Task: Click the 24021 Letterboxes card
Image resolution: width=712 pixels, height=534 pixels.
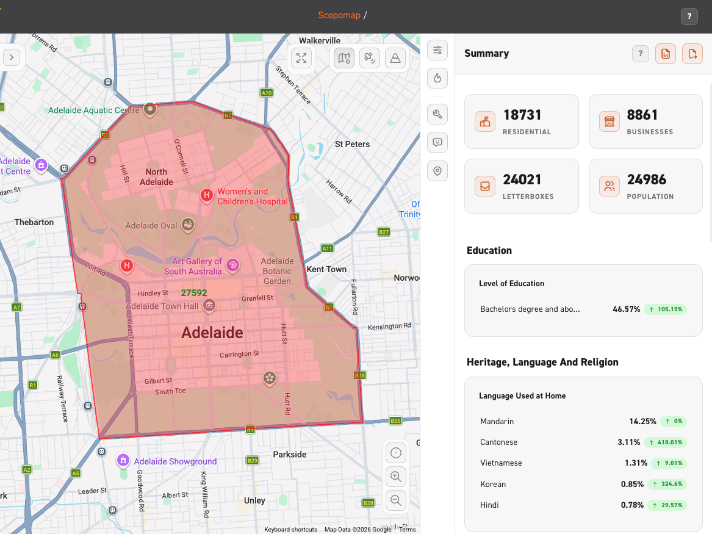Action: click(521, 186)
